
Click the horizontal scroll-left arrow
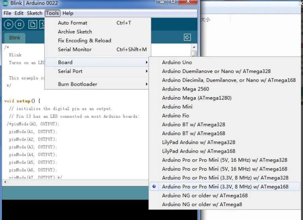(5, 182)
